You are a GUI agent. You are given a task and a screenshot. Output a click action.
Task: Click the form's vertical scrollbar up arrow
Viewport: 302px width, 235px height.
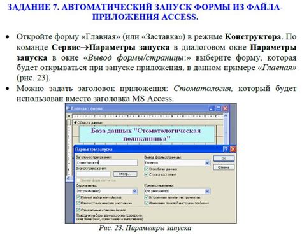pos(226,116)
